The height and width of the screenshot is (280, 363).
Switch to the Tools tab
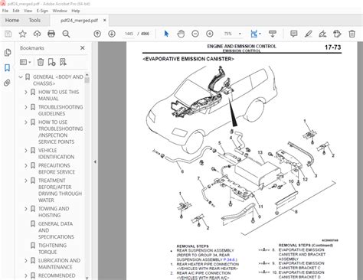click(34, 20)
